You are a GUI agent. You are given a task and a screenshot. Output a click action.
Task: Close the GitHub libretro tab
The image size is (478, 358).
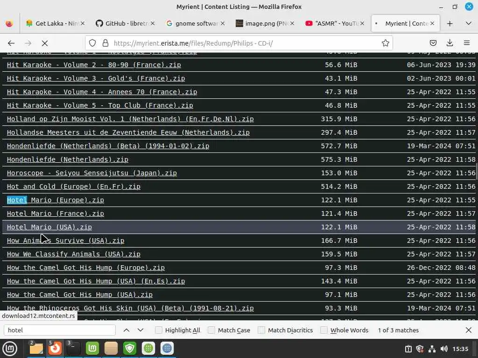point(153,23)
